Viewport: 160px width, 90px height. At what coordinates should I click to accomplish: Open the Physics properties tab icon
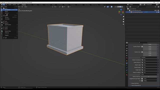coord(127,68)
